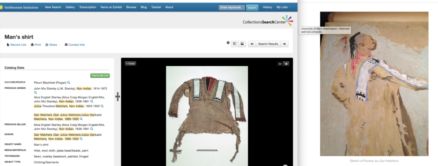Click magnifier in the Donor row
This screenshot has height=166, width=438.
(81, 139)
